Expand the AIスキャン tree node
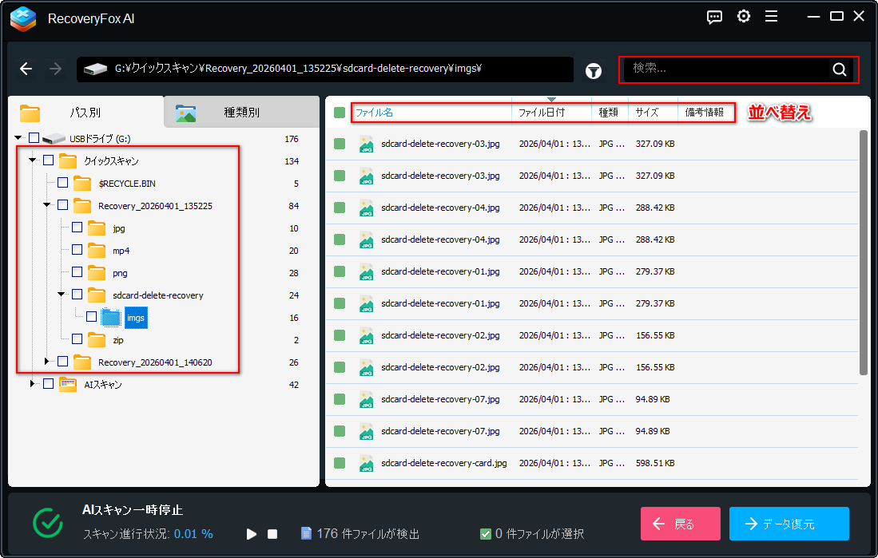This screenshot has width=878, height=558. (33, 384)
